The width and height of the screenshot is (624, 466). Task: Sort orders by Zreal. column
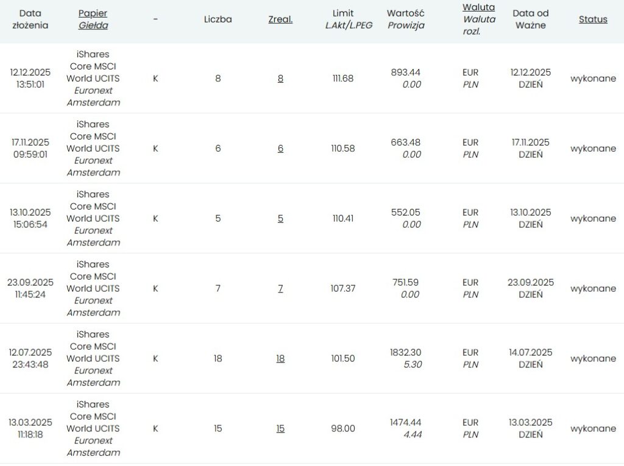(280, 19)
